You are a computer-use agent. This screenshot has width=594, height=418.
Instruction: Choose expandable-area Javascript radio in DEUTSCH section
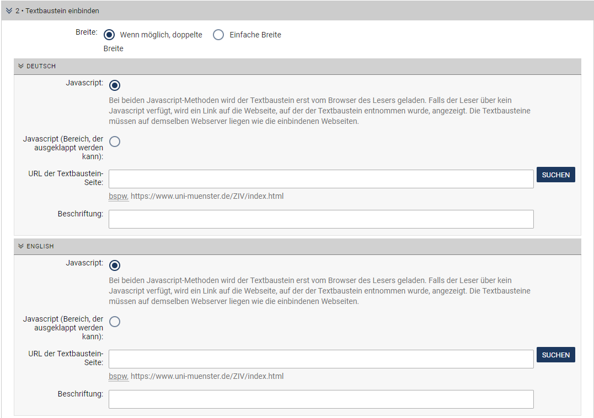115,142
